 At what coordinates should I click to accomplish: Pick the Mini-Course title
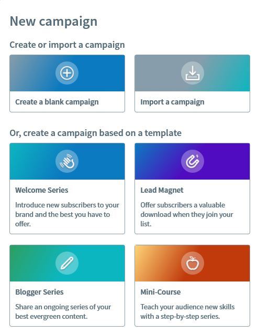tap(160, 292)
